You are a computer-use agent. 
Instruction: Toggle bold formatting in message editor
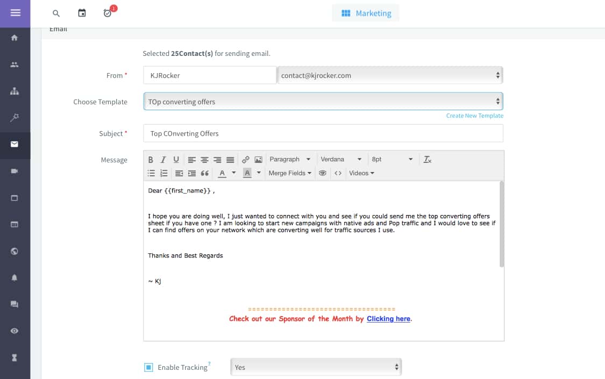151,160
